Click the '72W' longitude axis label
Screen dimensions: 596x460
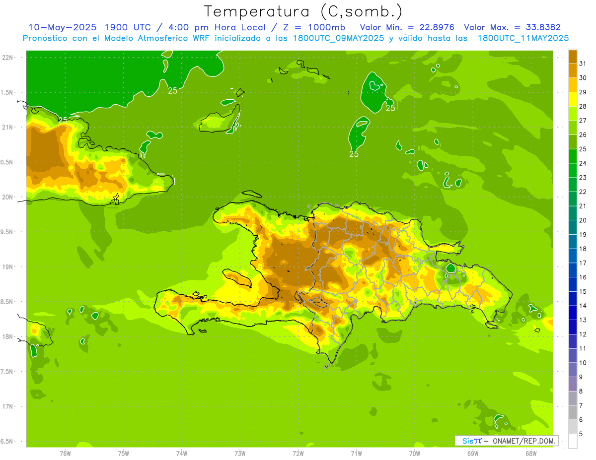pos(298,453)
